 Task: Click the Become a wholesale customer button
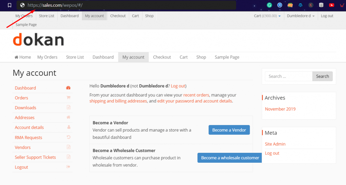click(230, 158)
